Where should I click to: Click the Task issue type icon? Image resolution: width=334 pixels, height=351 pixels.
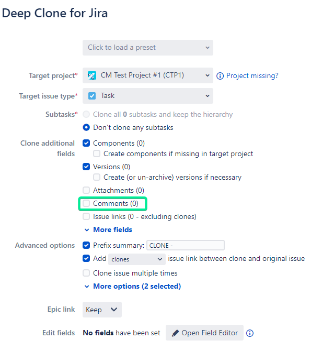tap(92, 96)
